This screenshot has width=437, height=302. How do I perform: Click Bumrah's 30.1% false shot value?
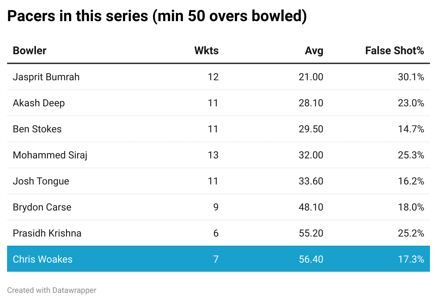(x=411, y=77)
